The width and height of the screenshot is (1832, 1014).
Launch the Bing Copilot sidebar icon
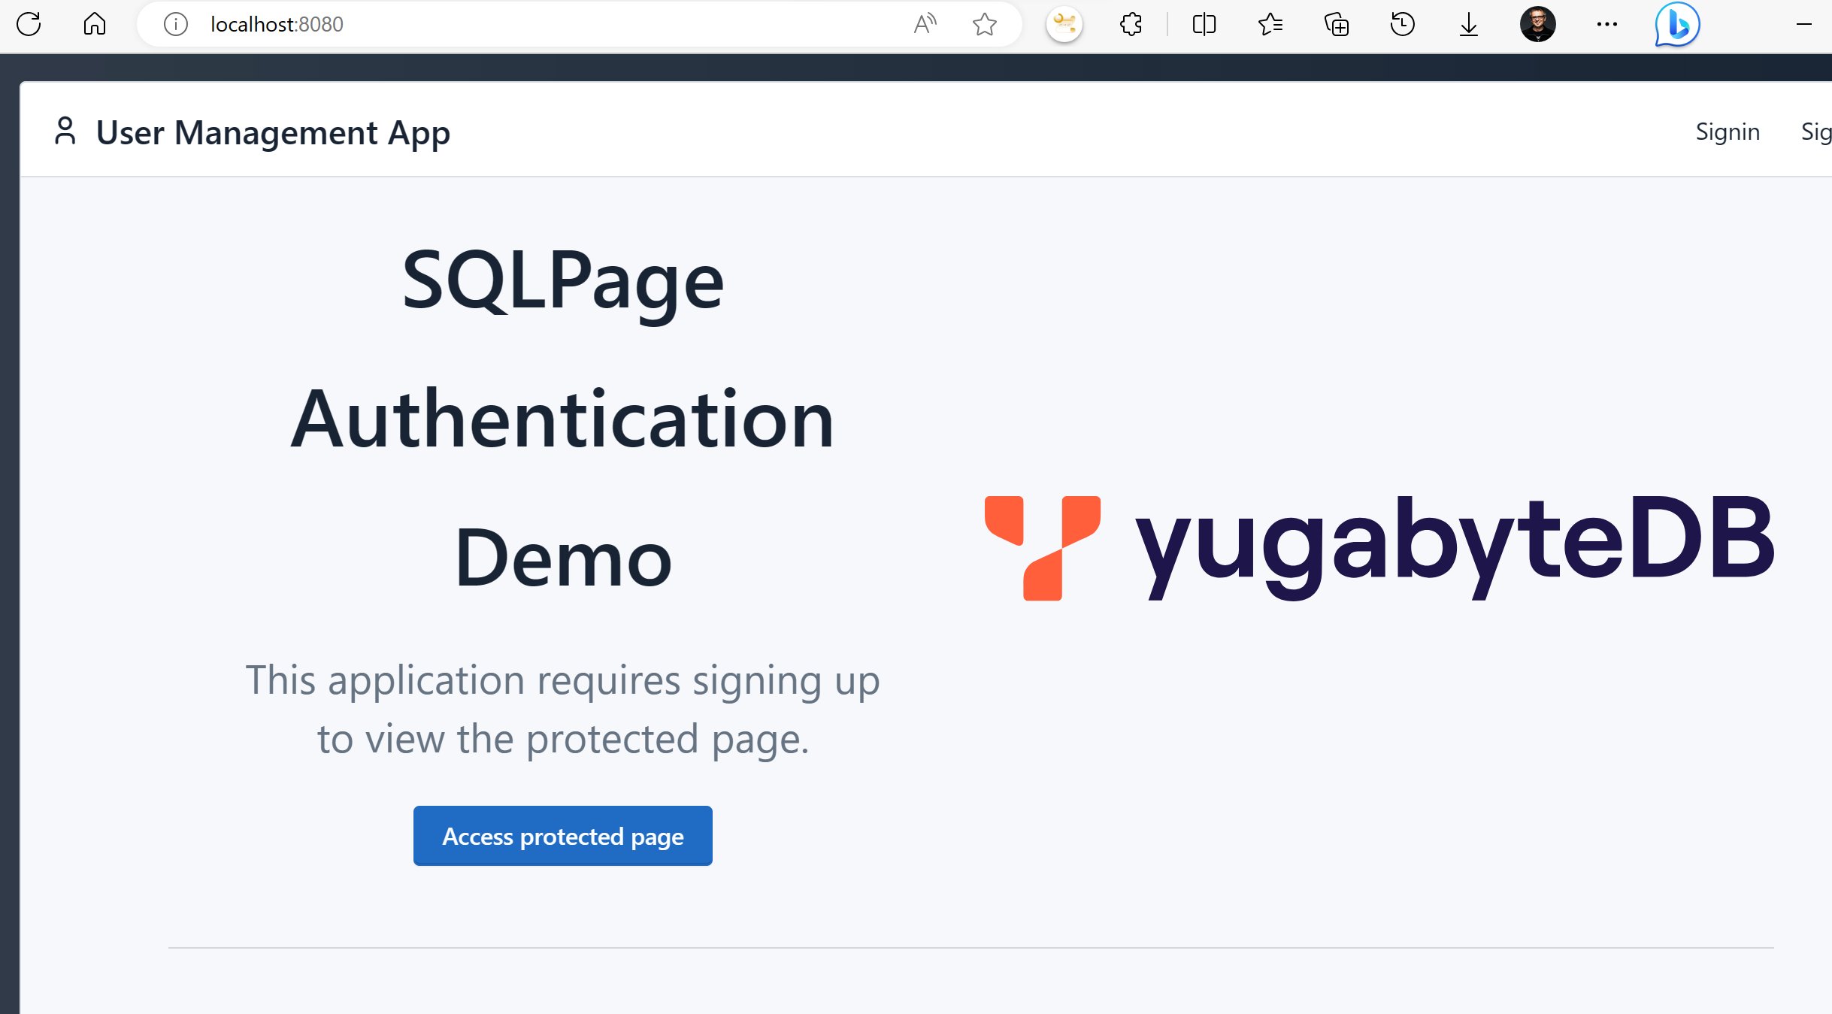click(x=1676, y=24)
